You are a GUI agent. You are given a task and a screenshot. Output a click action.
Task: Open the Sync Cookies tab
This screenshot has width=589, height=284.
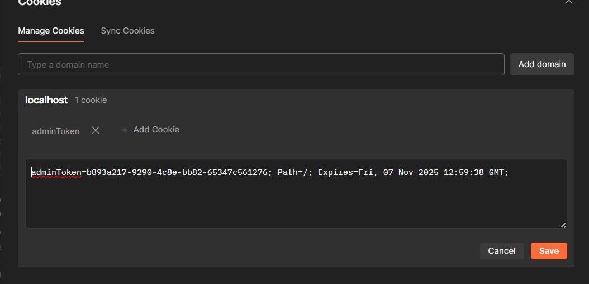(127, 31)
